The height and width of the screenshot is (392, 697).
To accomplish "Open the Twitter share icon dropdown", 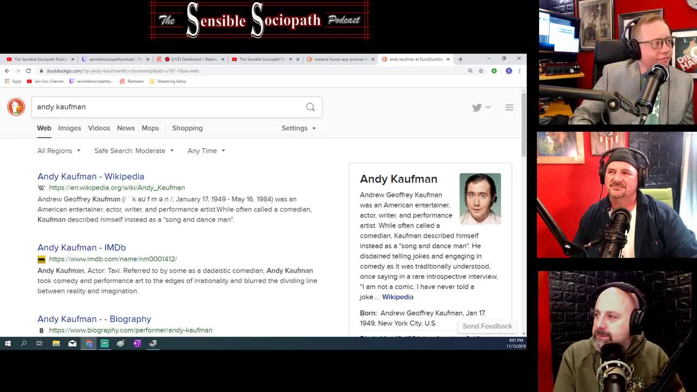I will tap(481, 107).
